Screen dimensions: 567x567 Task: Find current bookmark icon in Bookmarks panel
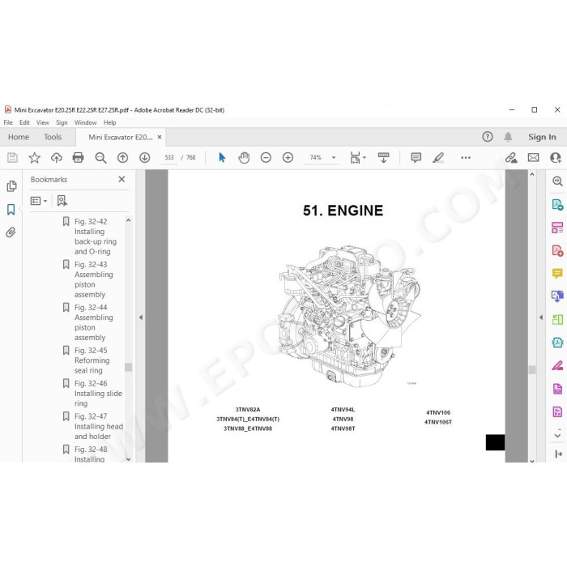click(62, 201)
